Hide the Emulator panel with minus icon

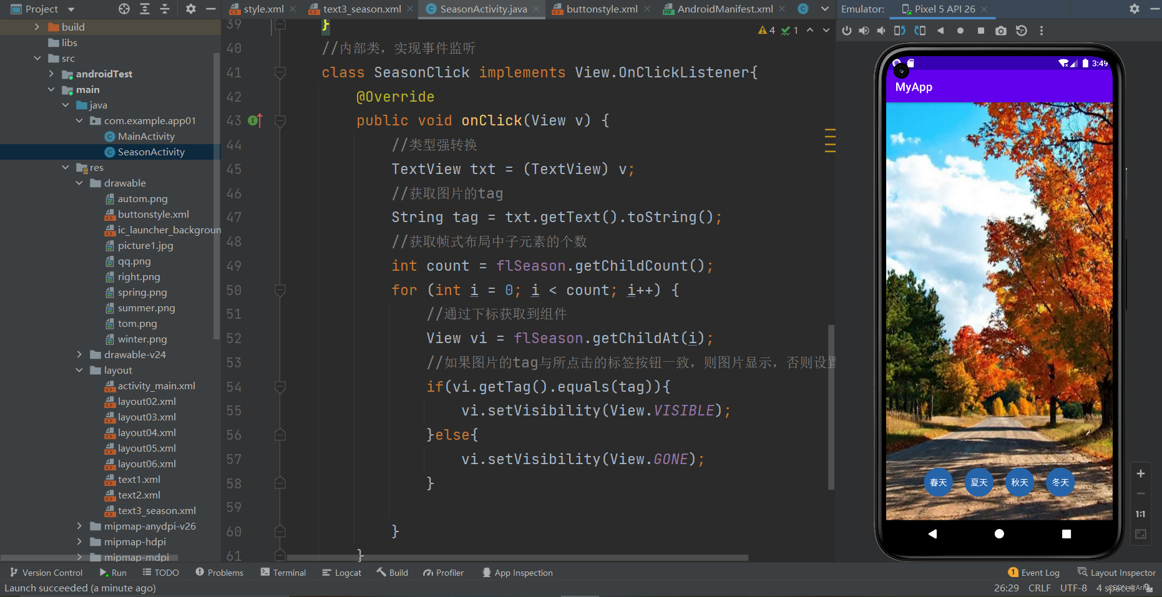point(1155,9)
